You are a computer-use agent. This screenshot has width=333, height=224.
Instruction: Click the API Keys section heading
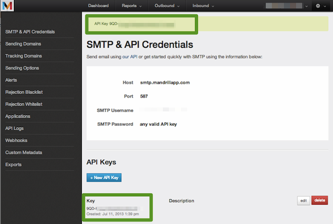click(101, 162)
